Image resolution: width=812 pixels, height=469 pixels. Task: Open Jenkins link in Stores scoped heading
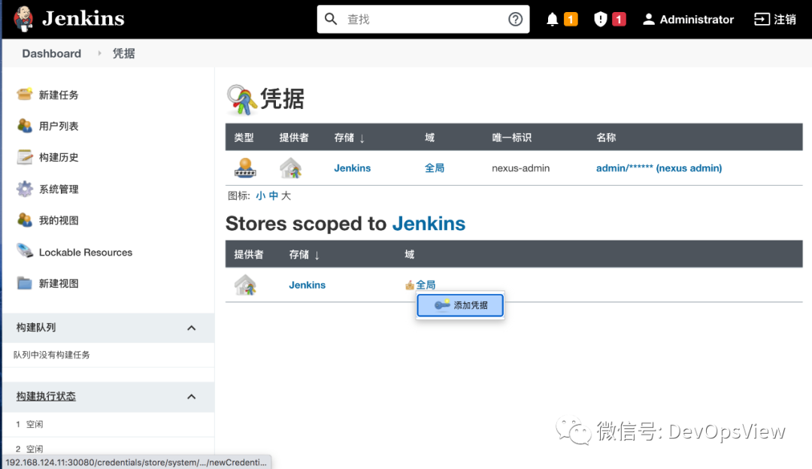(x=429, y=224)
